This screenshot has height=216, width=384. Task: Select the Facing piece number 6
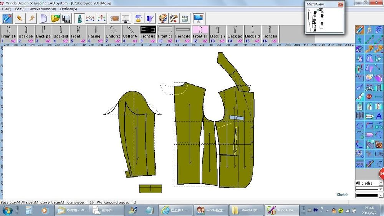[x=96, y=34]
